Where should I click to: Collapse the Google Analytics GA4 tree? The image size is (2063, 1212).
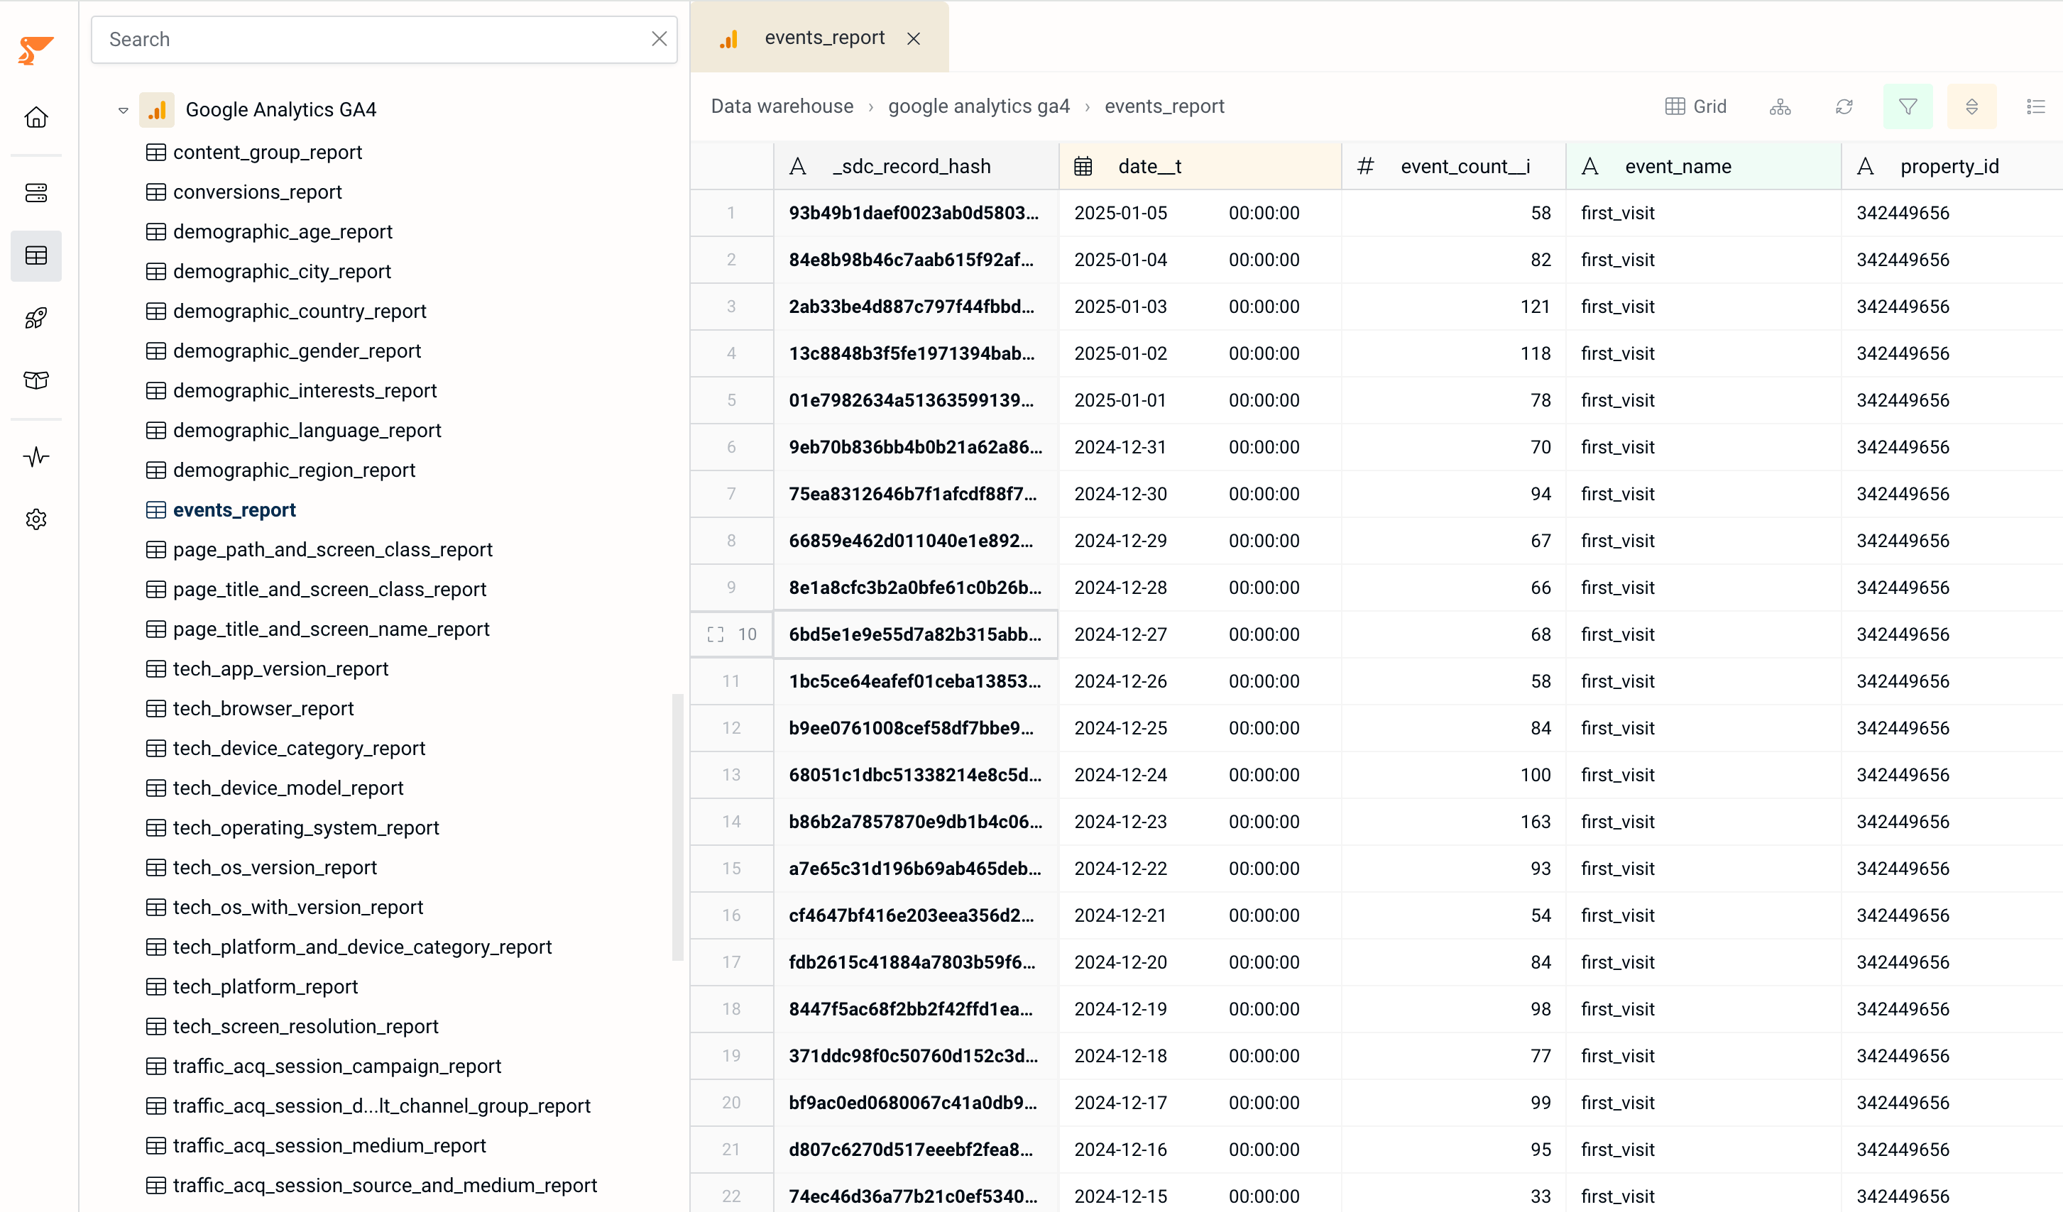(123, 110)
